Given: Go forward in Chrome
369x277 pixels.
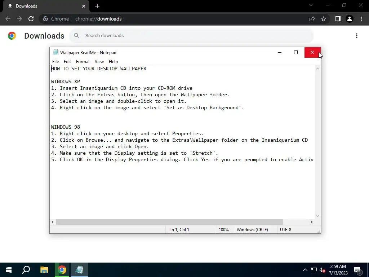Looking at the screenshot, I should pyautogui.click(x=19, y=19).
